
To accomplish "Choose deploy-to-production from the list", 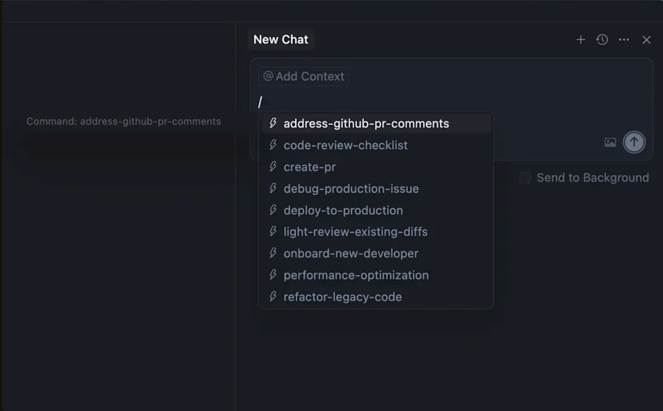I will 343,210.
